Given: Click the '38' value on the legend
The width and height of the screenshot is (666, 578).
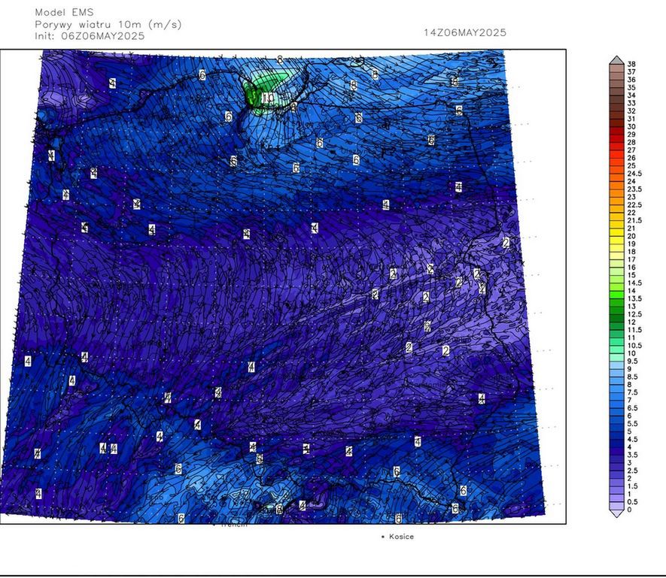Looking at the screenshot, I should (x=631, y=64).
